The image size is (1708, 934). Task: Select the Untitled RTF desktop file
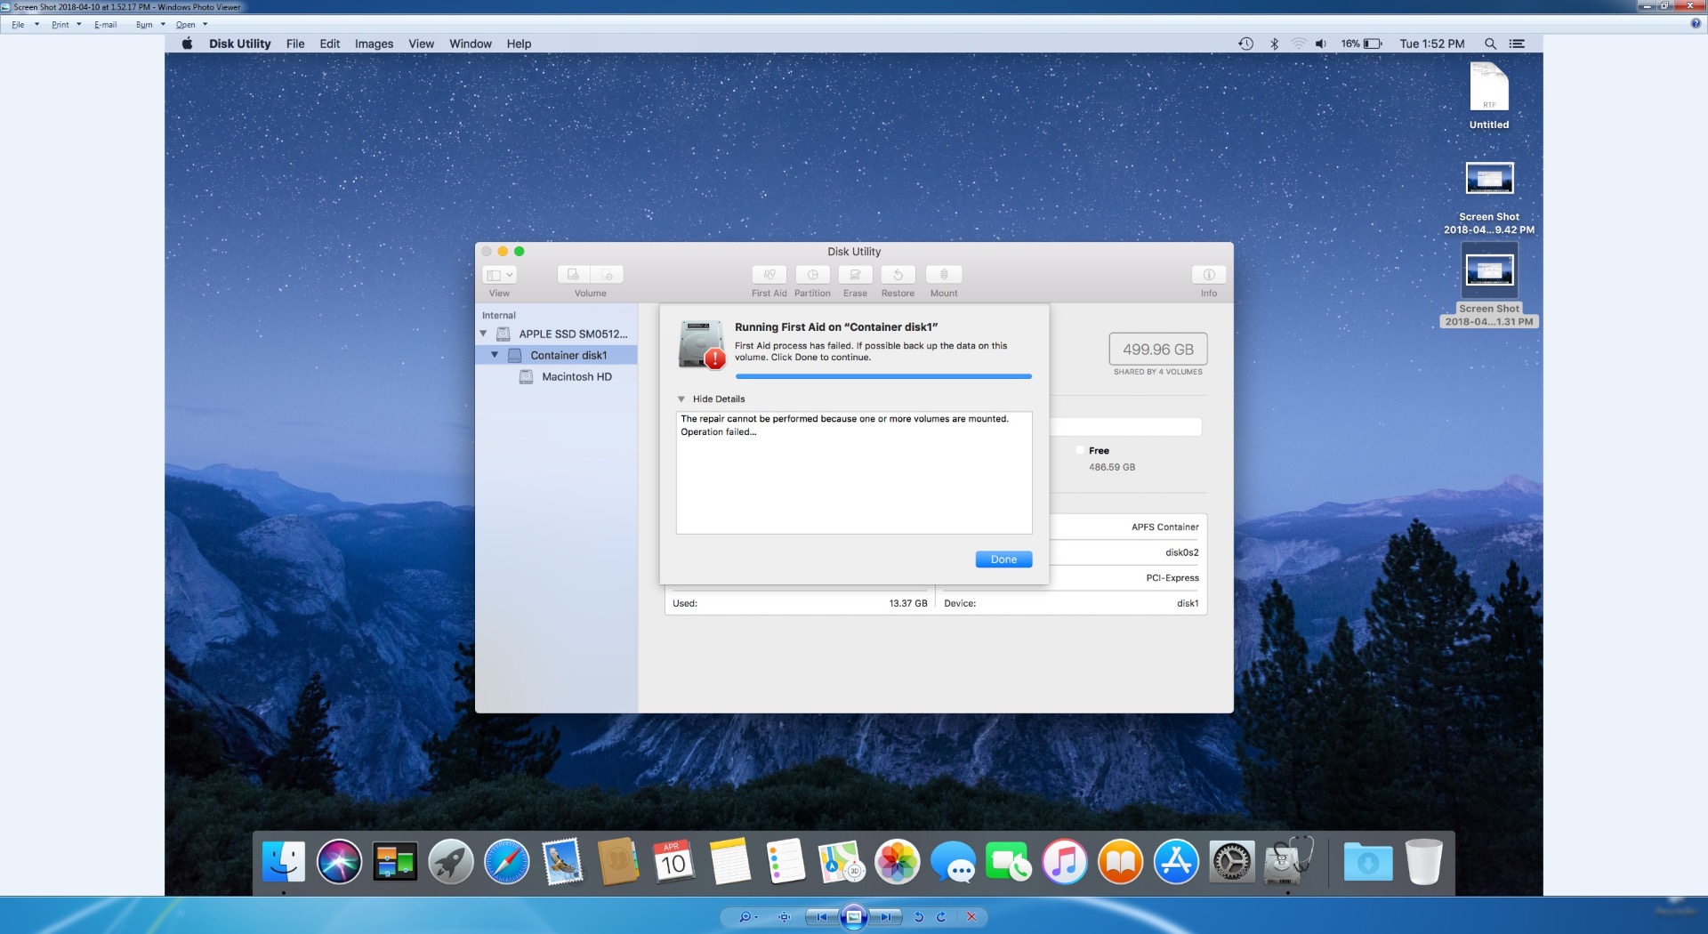point(1489,95)
